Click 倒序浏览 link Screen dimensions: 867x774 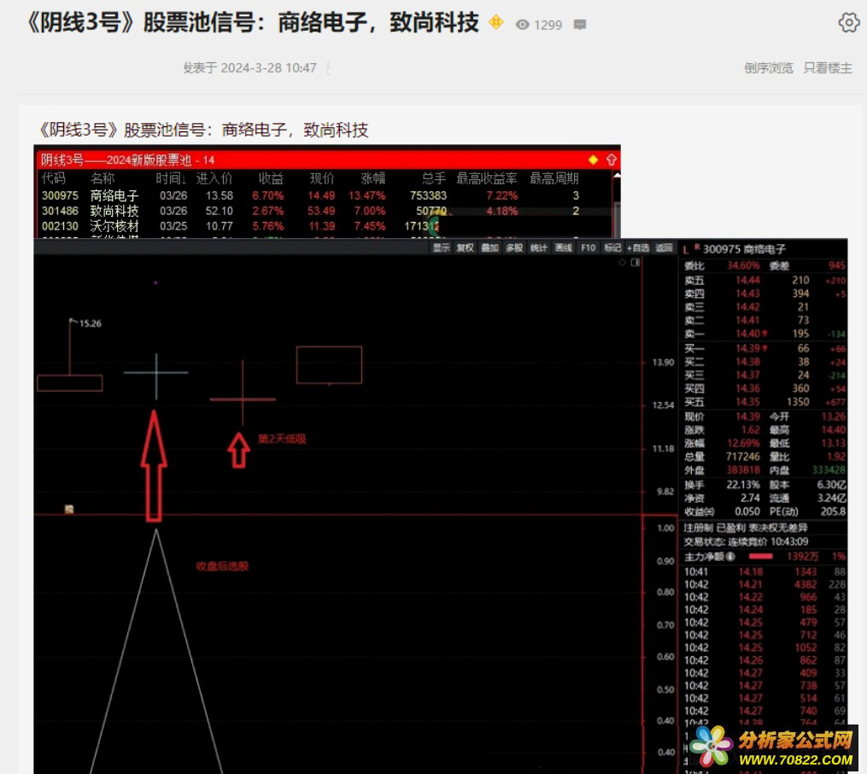(x=768, y=68)
